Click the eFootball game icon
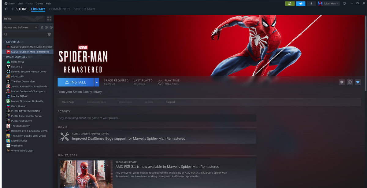The height and width of the screenshot is (188, 367). (x=9, y=76)
